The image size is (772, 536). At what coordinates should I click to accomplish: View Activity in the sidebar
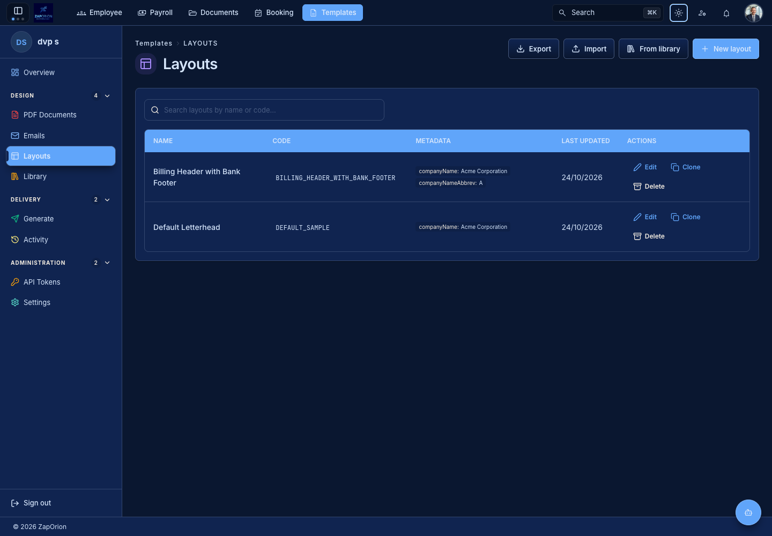pos(61,240)
